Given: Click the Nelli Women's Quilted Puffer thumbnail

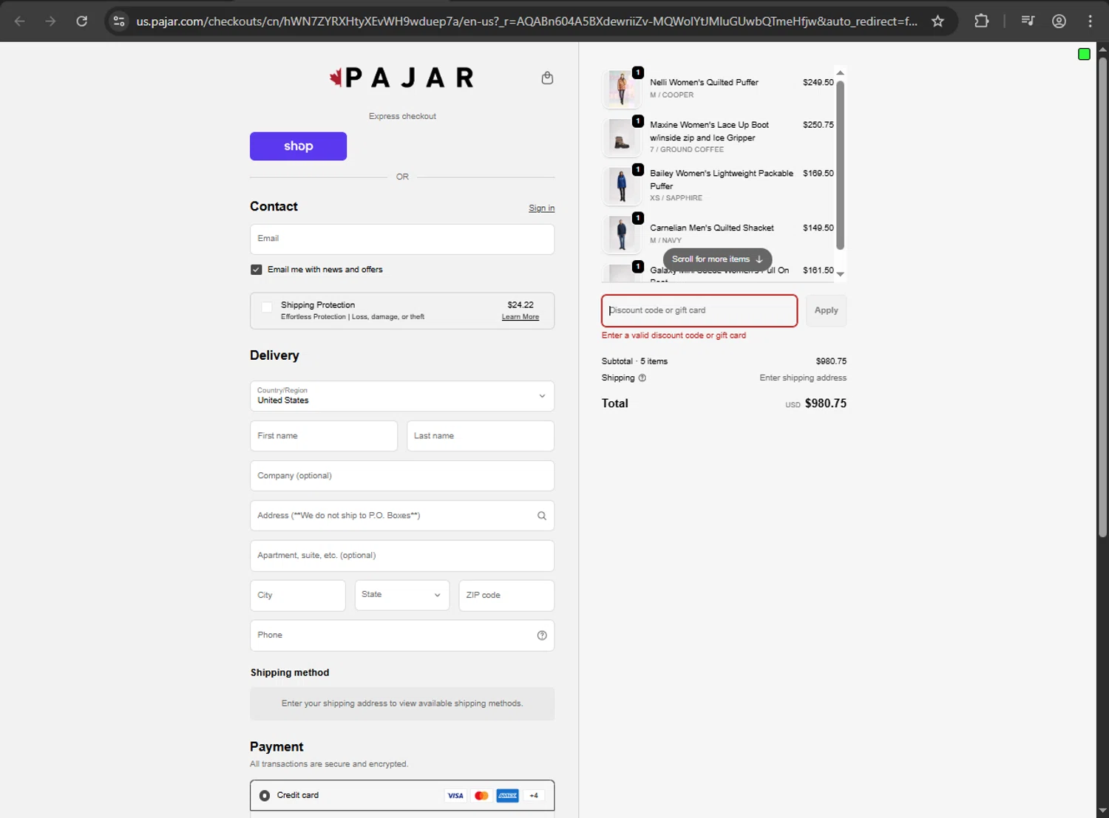Looking at the screenshot, I should 622,89.
